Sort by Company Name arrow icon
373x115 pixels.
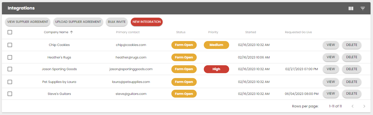point(72,32)
